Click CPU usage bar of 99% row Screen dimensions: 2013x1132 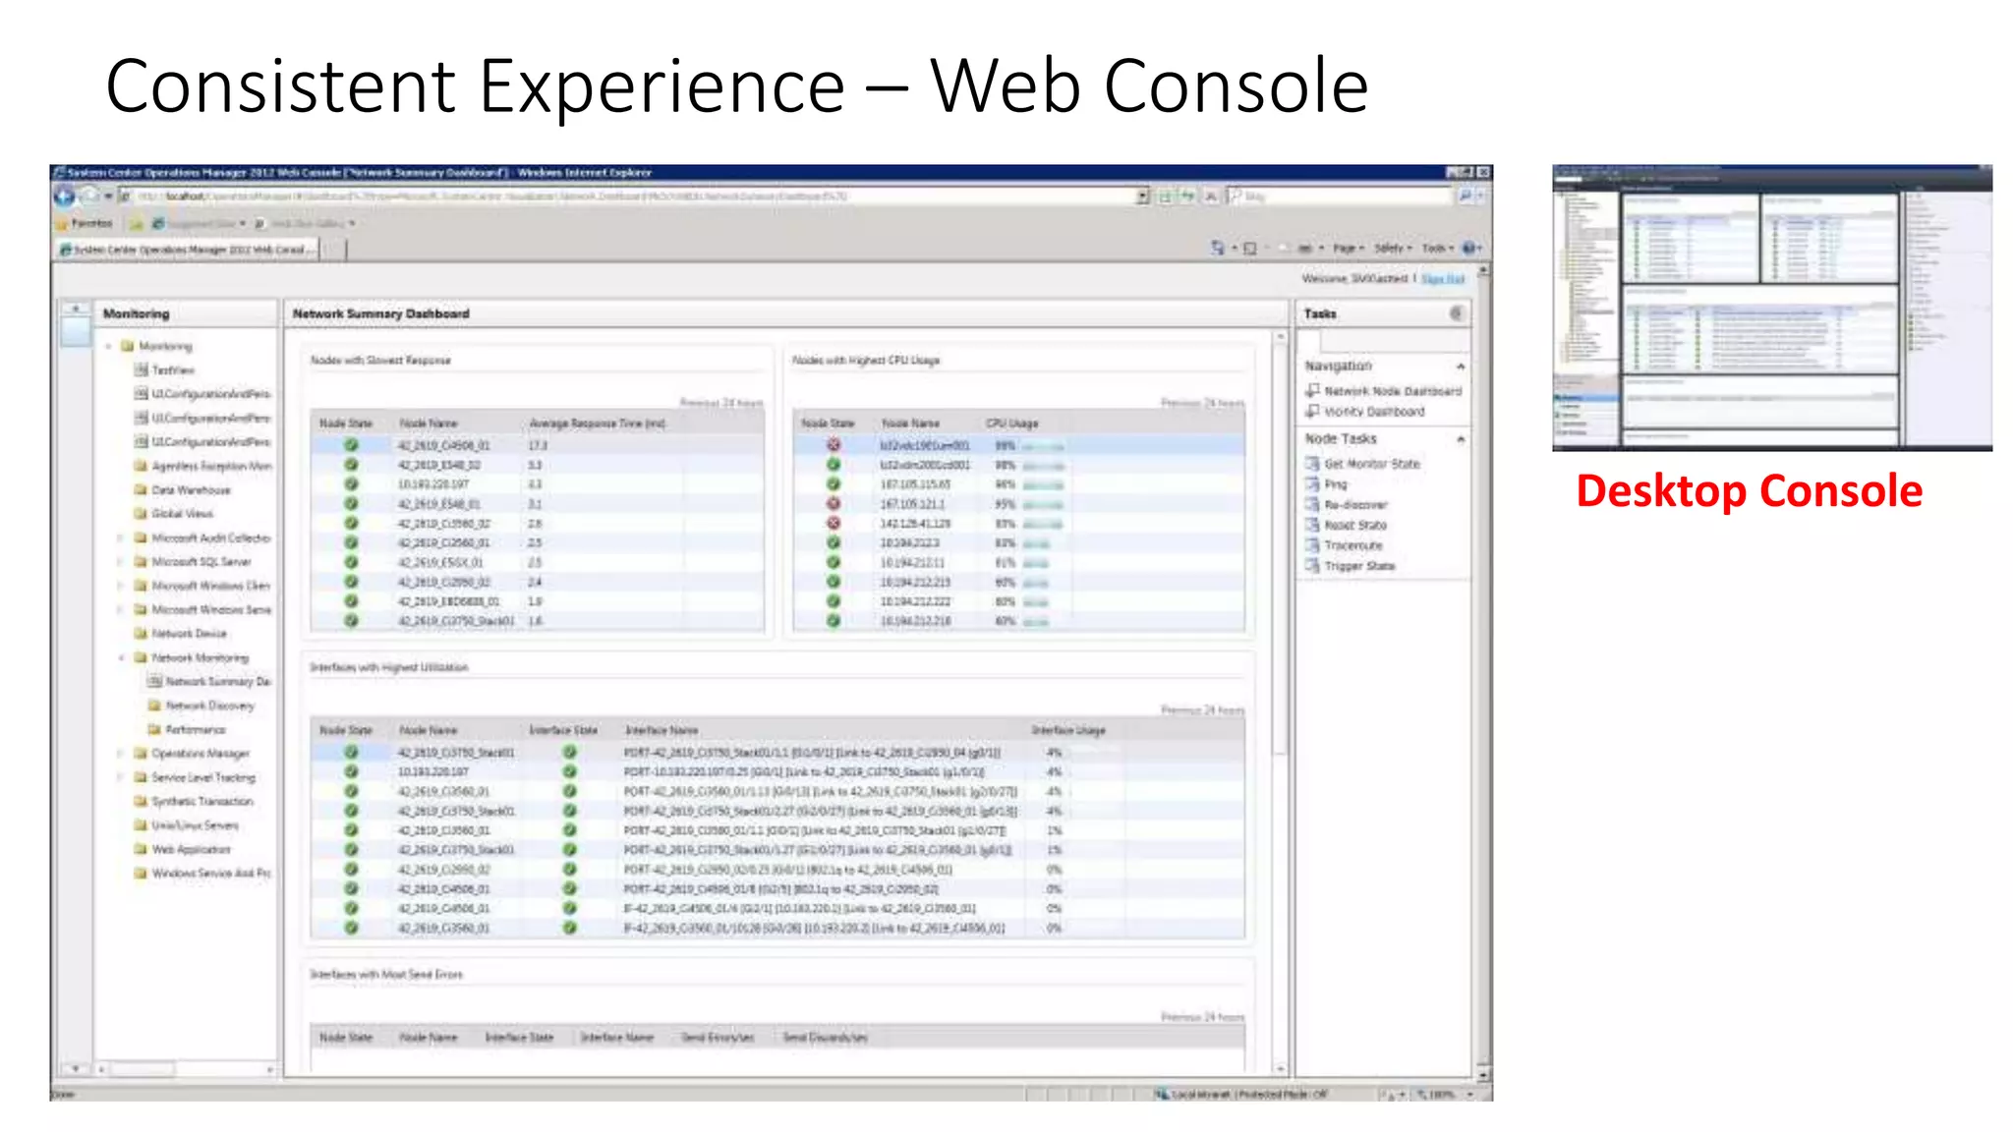(1043, 446)
